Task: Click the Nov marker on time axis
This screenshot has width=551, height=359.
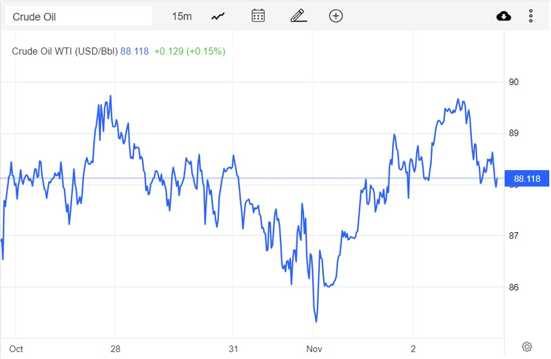Action: [313, 349]
